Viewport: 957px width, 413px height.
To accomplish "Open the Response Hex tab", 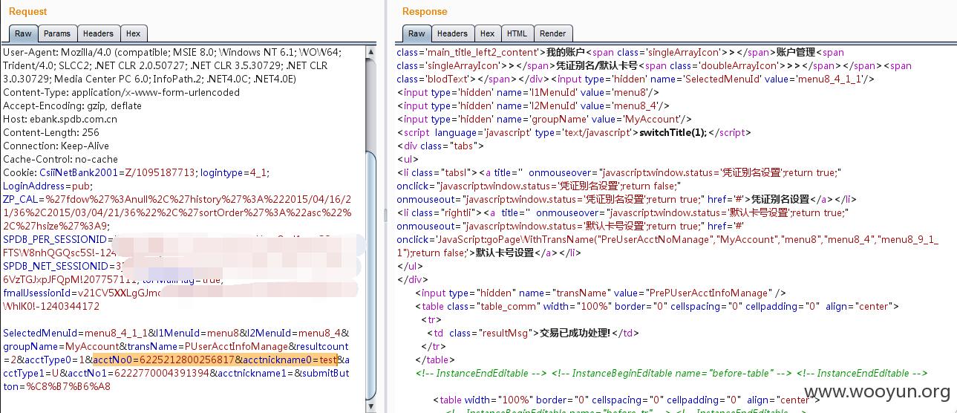I will (x=487, y=33).
